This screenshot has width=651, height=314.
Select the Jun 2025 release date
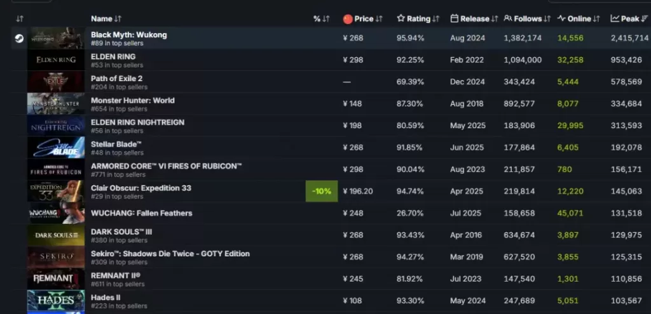465,147
